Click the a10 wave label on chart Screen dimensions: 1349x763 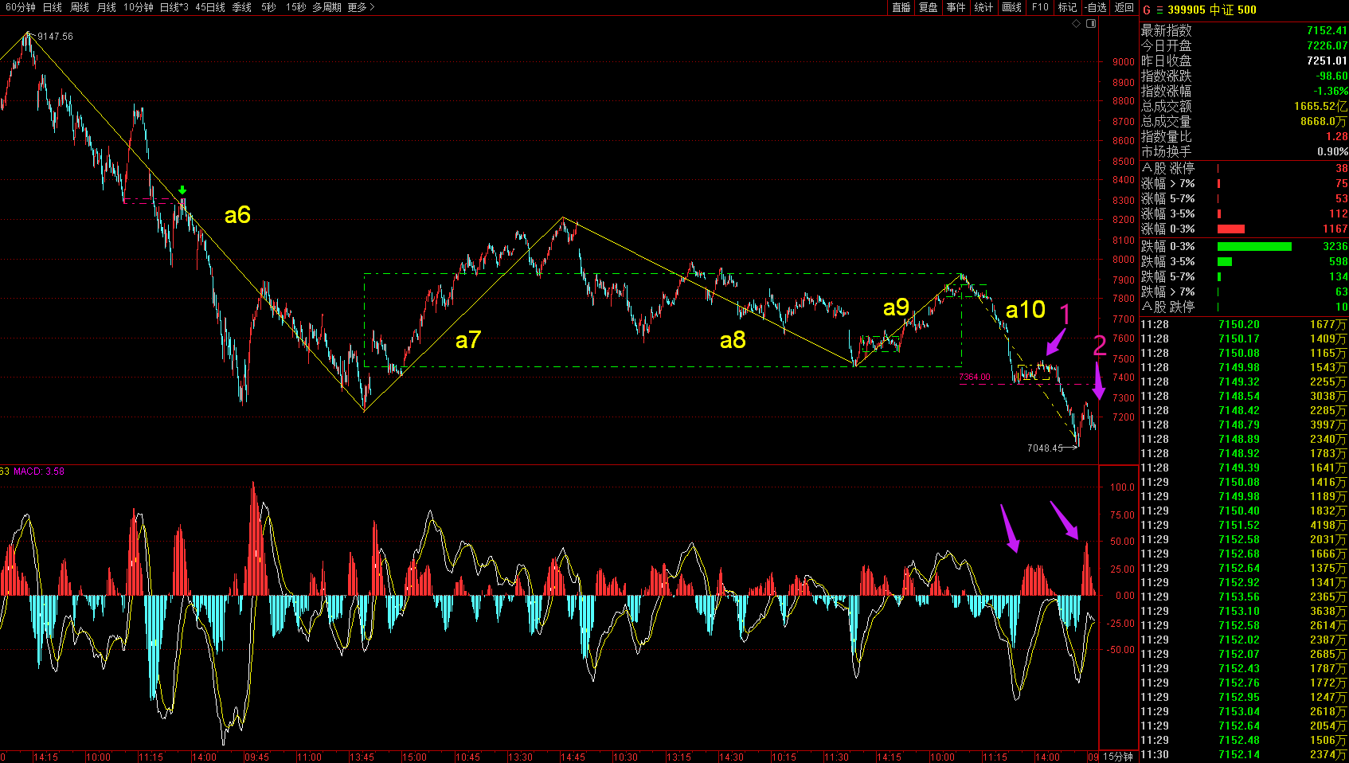(1025, 310)
